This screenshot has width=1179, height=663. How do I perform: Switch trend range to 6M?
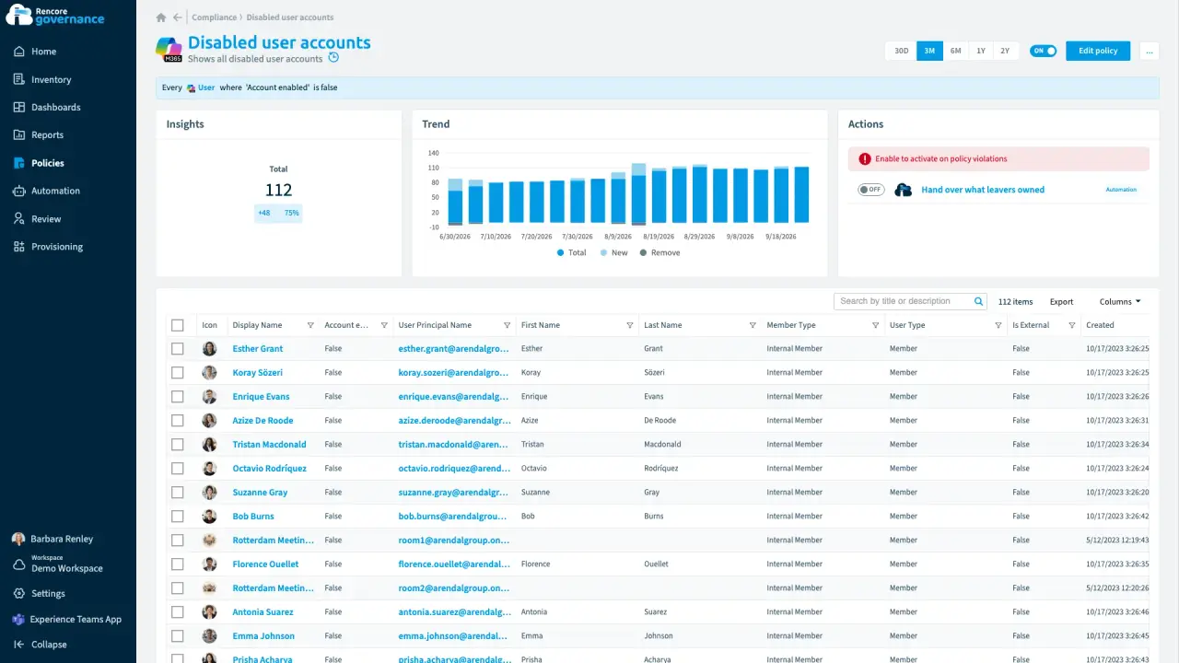tap(955, 51)
